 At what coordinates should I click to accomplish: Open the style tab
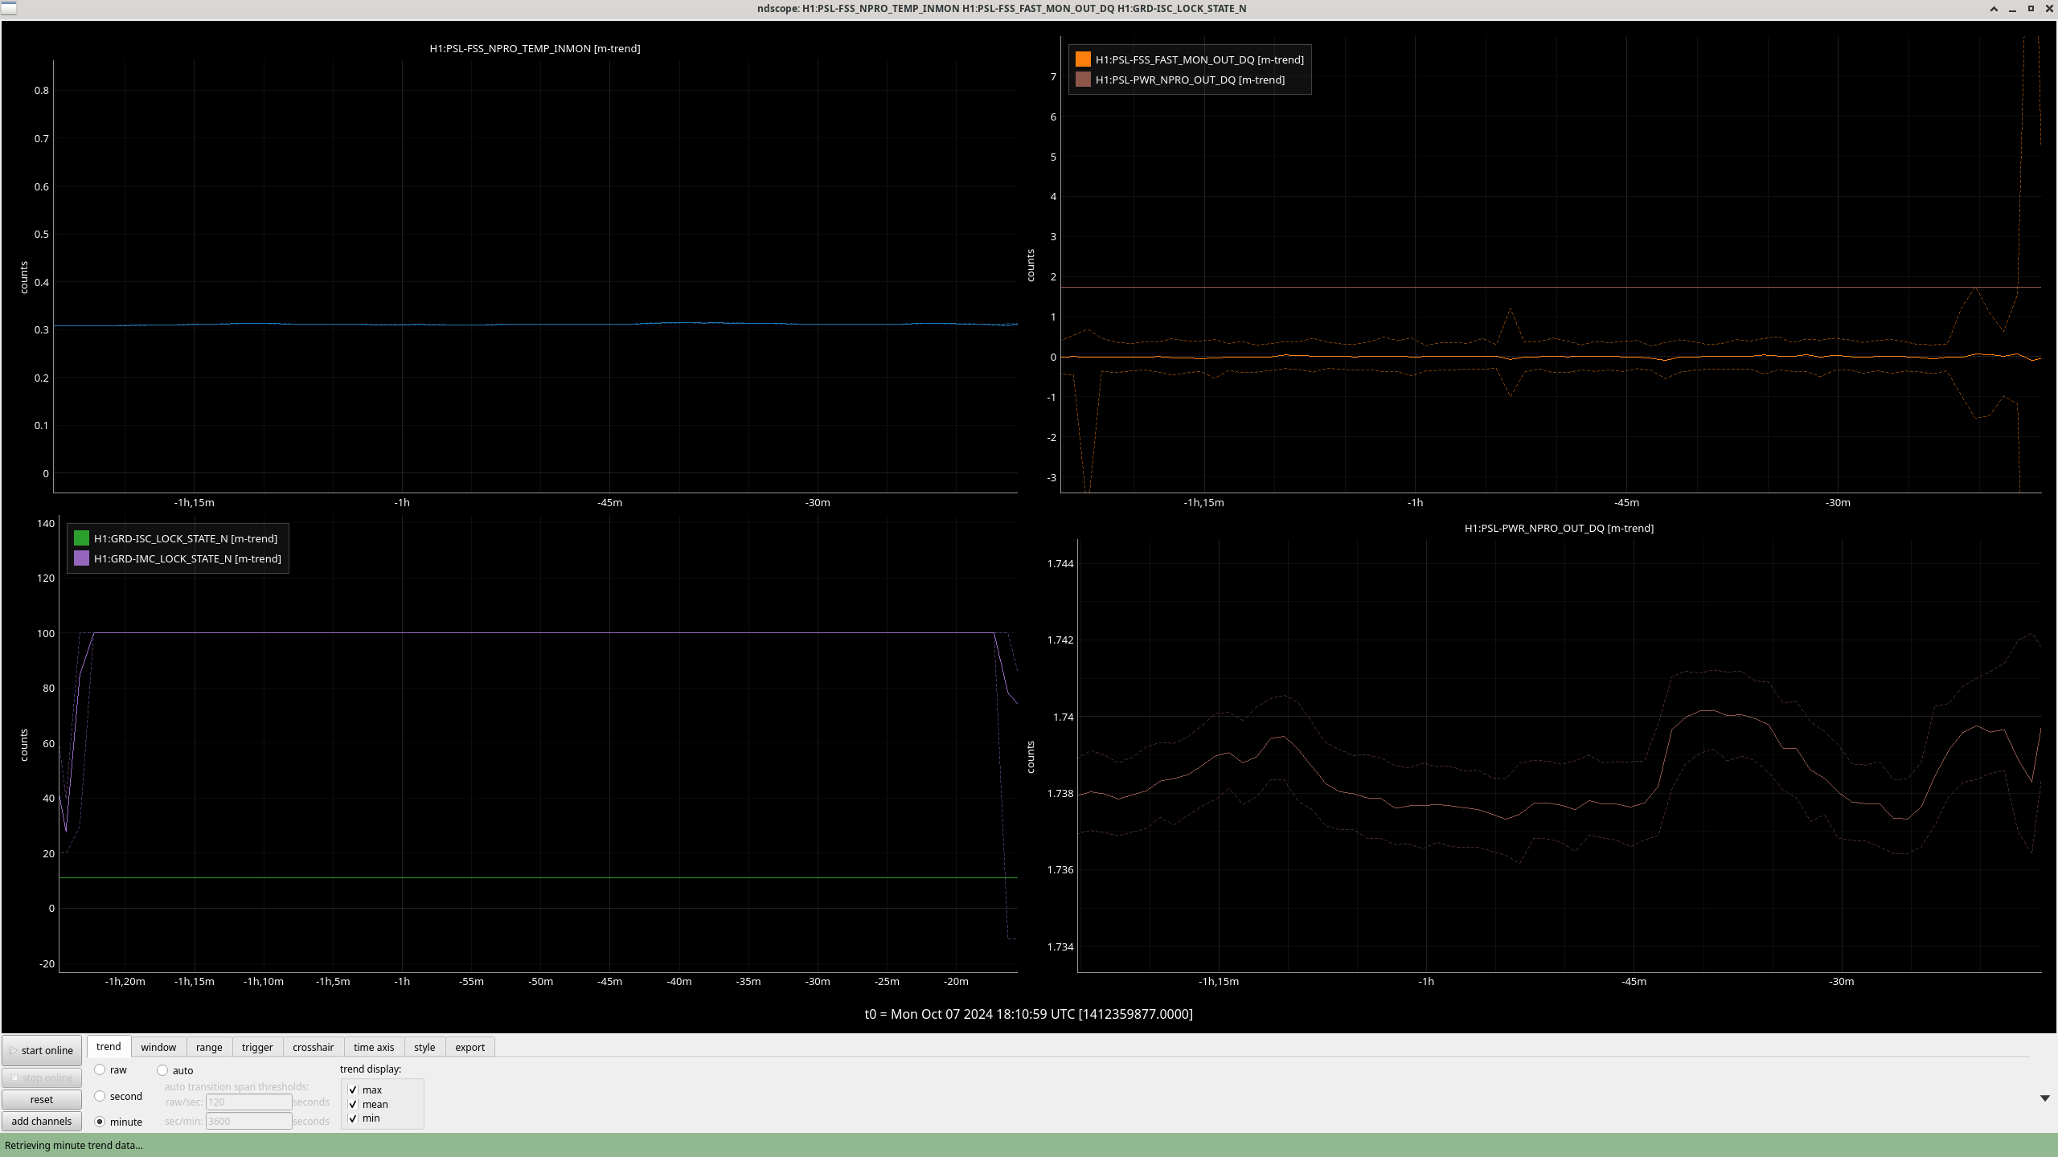[x=424, y=1048]
